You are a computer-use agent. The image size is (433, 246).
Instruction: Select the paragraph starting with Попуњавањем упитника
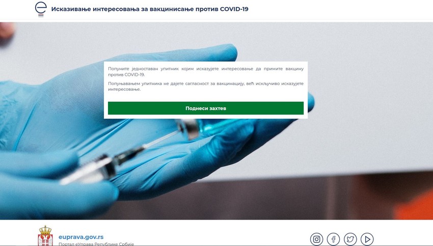pyautogui.click(x=206, y=87)
